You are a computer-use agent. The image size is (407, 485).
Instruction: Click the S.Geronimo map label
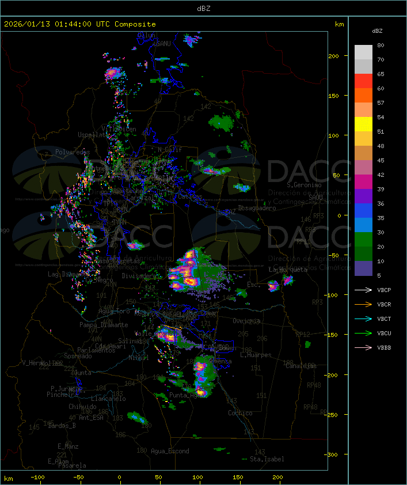[x=304, y=185]
